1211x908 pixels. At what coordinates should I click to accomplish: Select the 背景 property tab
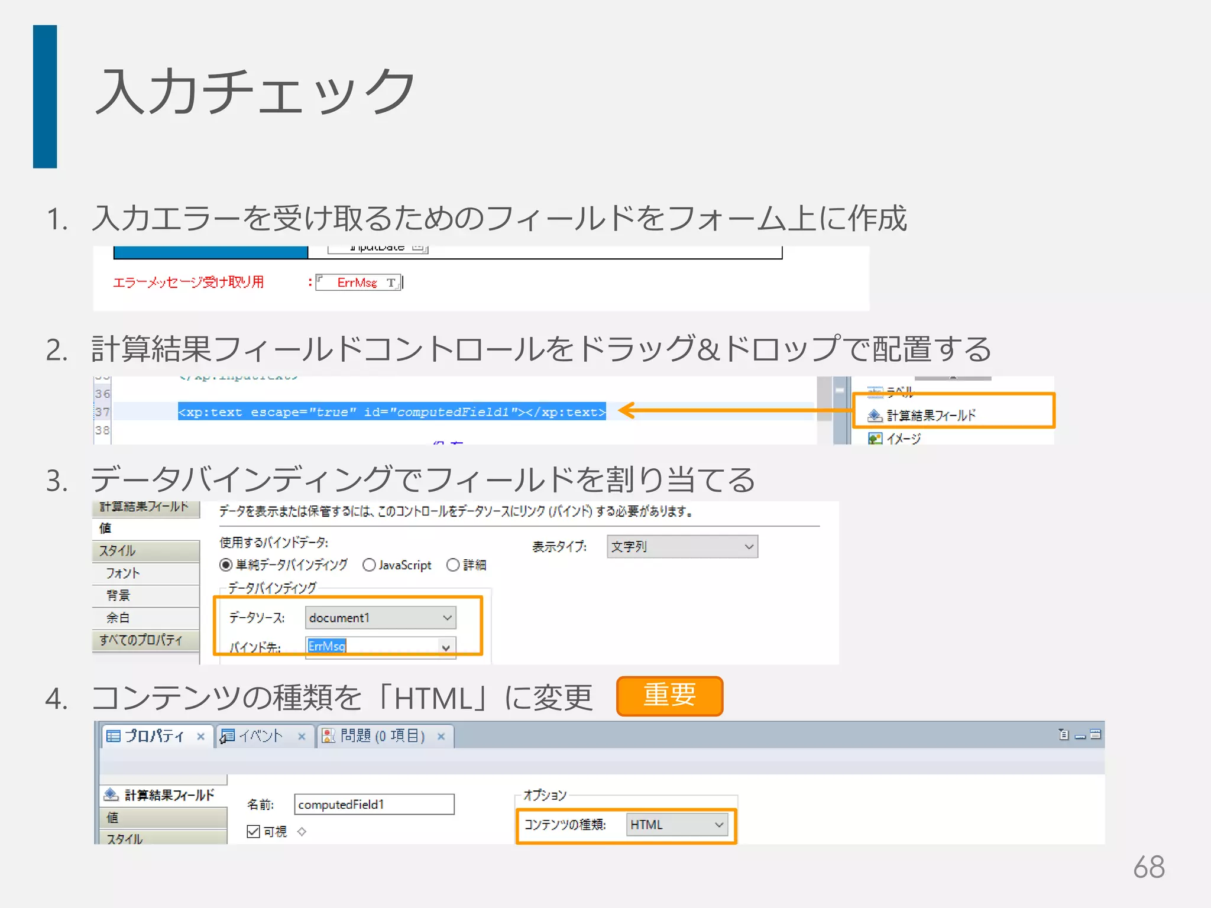pyautogui.click(x=146, y=595)
